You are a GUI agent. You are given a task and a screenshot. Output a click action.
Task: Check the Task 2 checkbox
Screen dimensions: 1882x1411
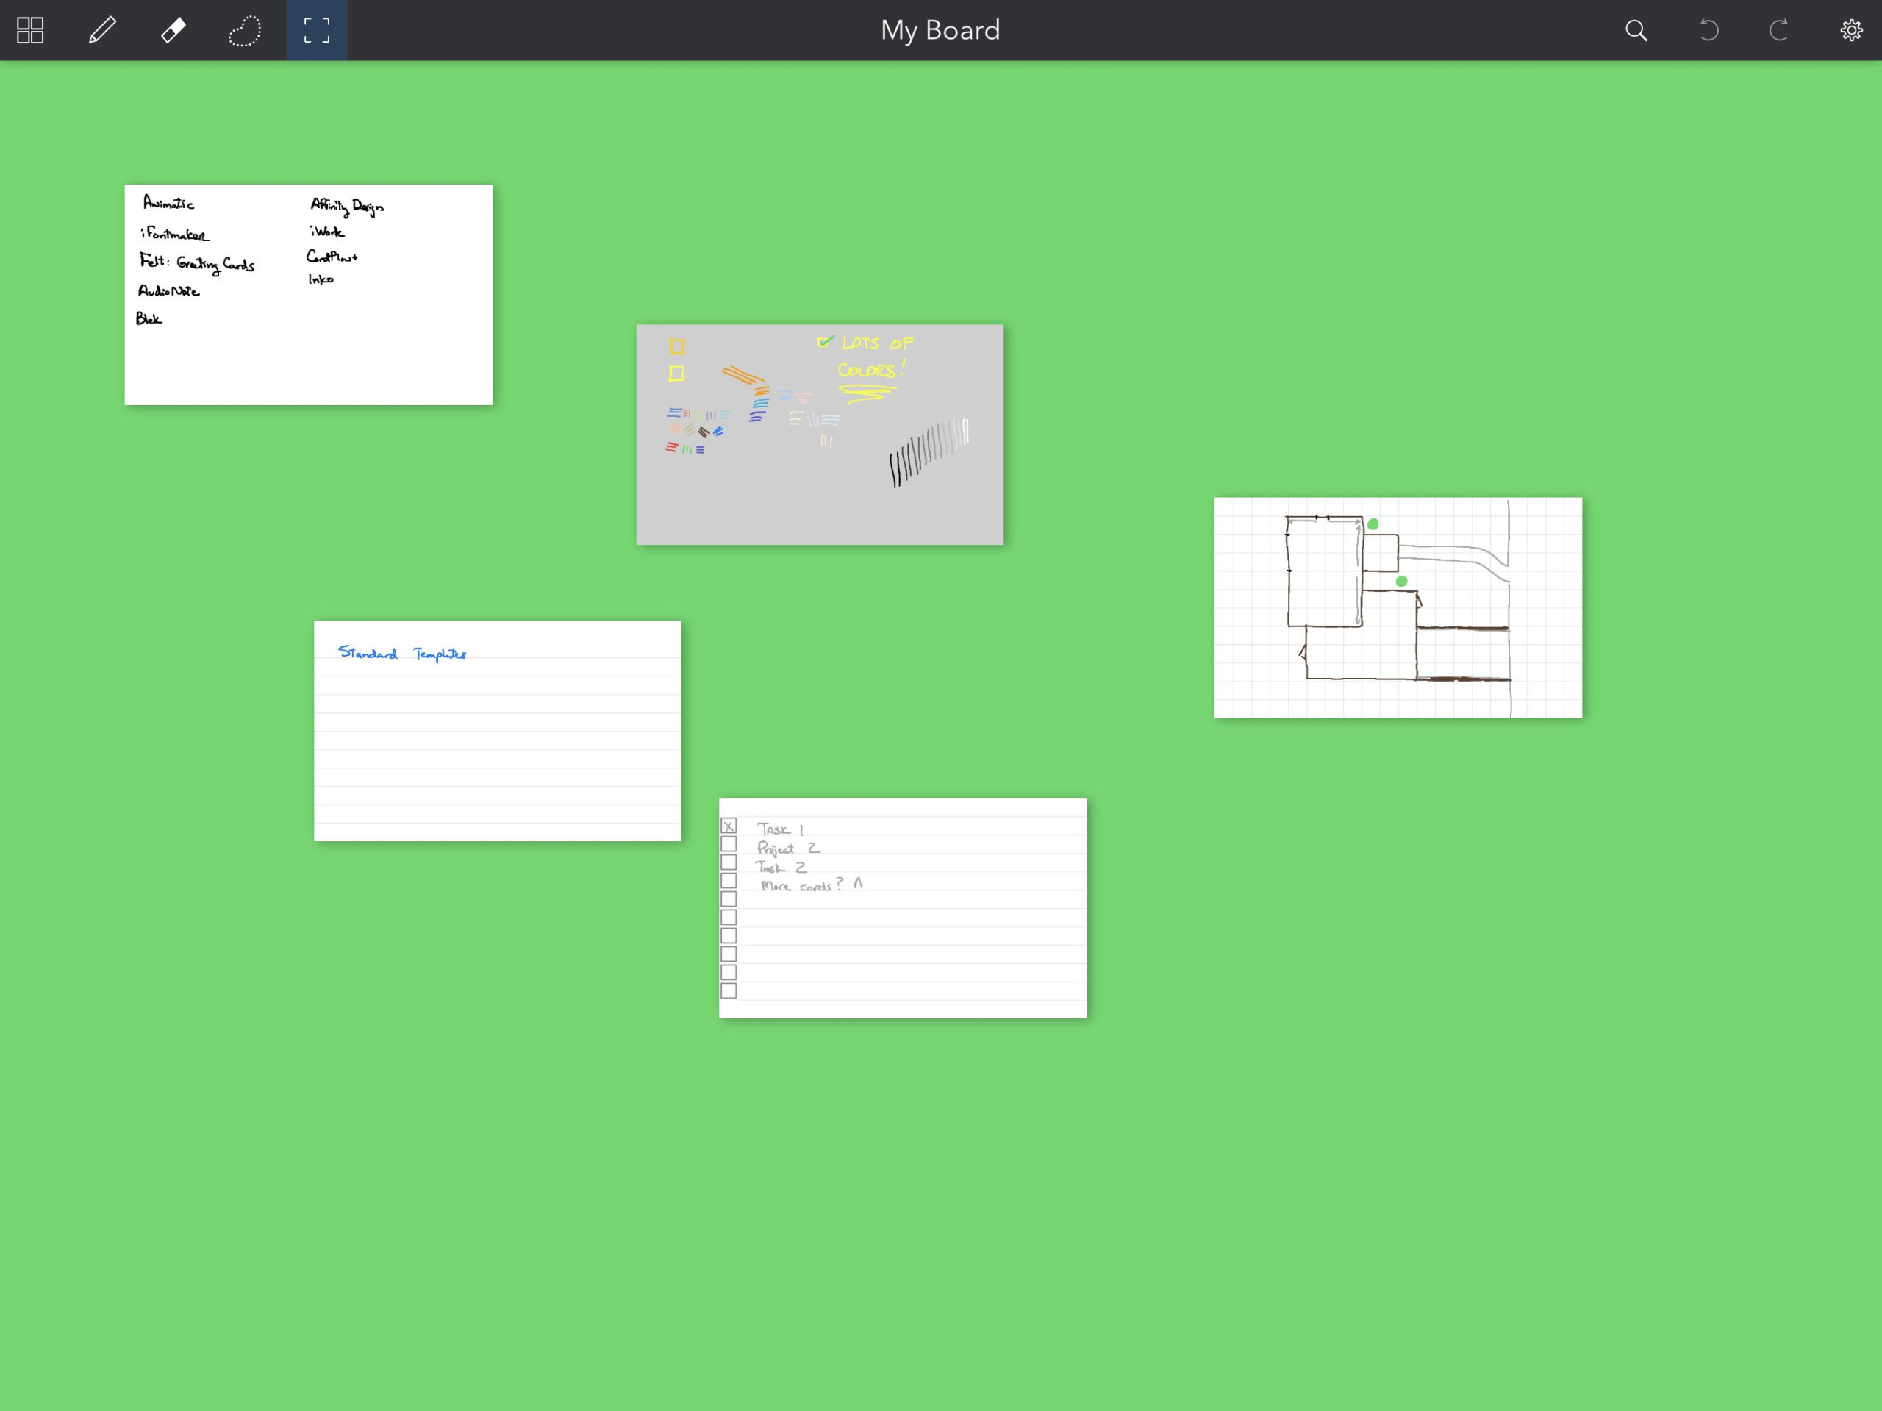pyautogui.click(x=729, y=862)
